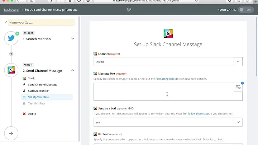Click '2. Send Channel Message' step title
The height and width of the screenshot is (145, 258).
point(42,71)
